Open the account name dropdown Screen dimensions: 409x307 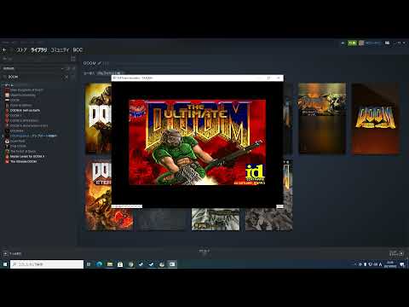click(373, 43)
